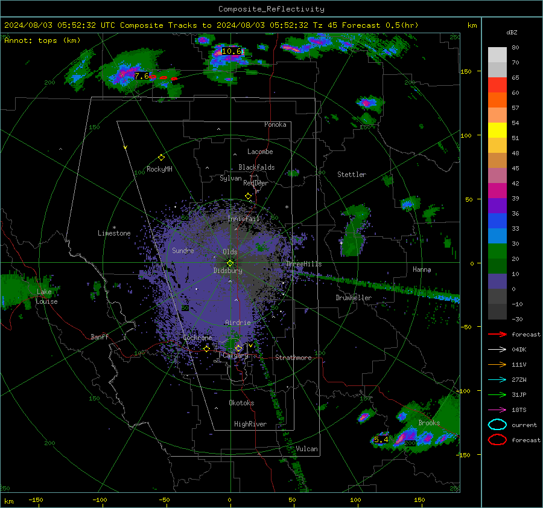
Task: Click the Okotoks town label
Action: pyautogui.click(x=241, y=402)
